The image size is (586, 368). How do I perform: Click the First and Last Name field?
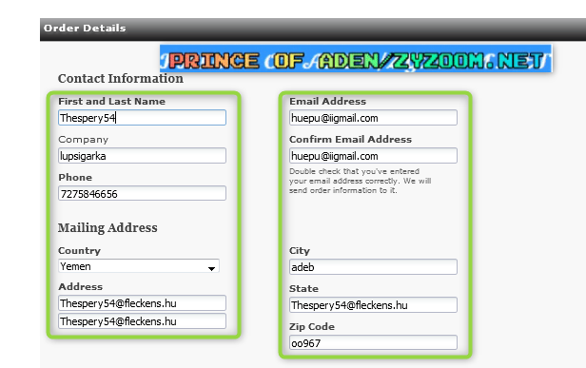pos(142,118)
